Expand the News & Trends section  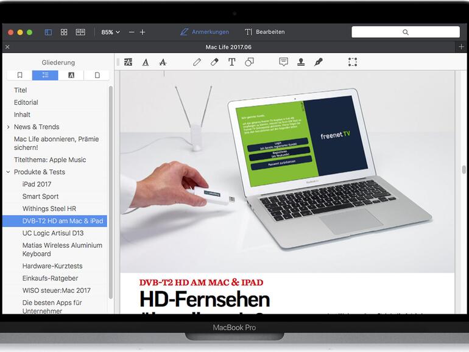click(9, 127)
